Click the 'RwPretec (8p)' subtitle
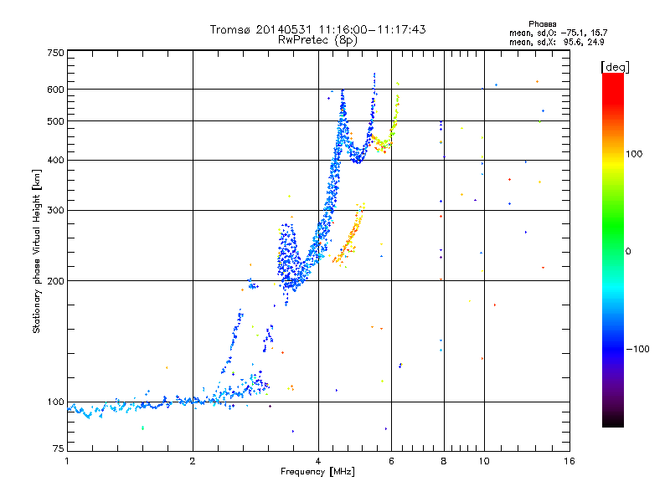This screenshot has height=502, width=670. click(317, 40)
